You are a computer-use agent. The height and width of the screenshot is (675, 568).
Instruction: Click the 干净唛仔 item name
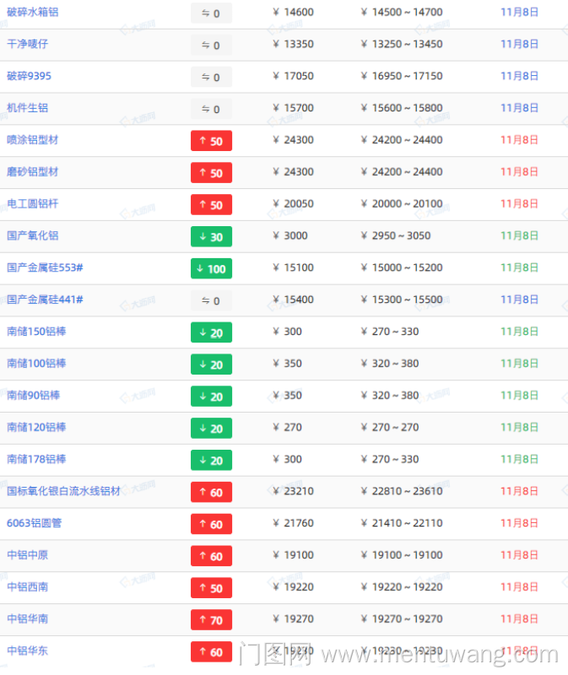(27, 44)
